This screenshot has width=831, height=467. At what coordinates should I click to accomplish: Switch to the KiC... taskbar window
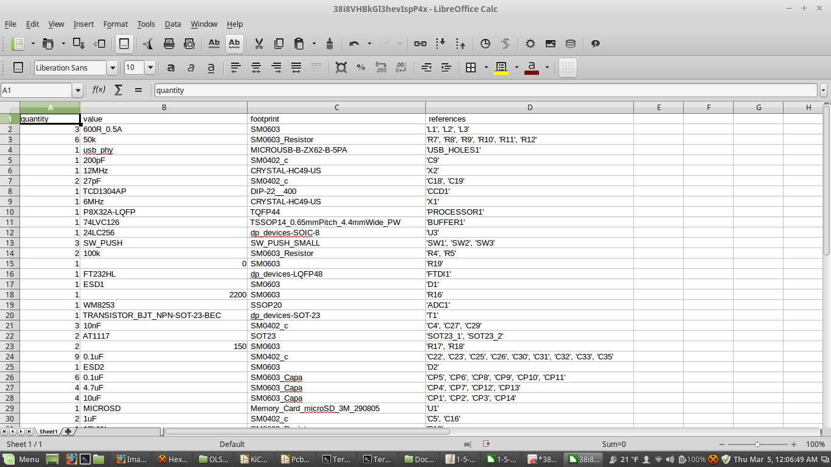coord(254,459)
